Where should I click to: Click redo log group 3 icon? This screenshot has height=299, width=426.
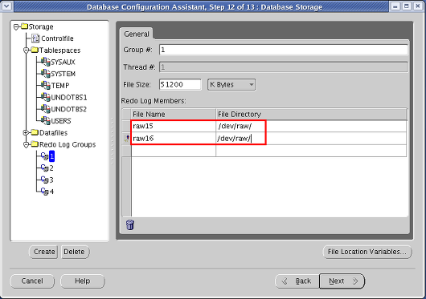44,180
